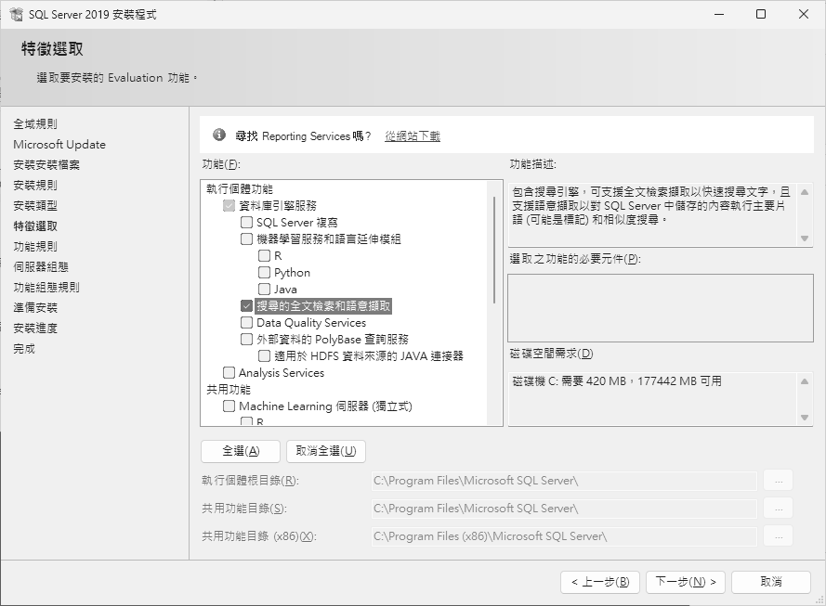Select the 執行個體功能 tree heading
Image resolution: width=826 pixels, height=606 pixels.
pos(240,188)
